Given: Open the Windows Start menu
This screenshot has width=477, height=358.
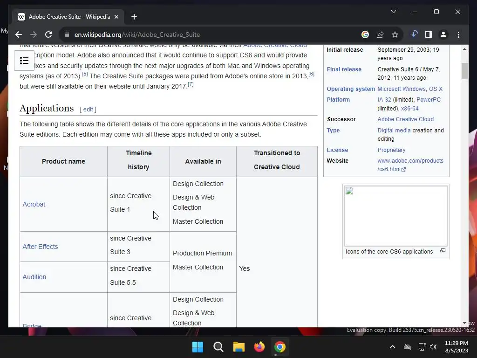Looking at the screenshot, I should coord(198,347).
